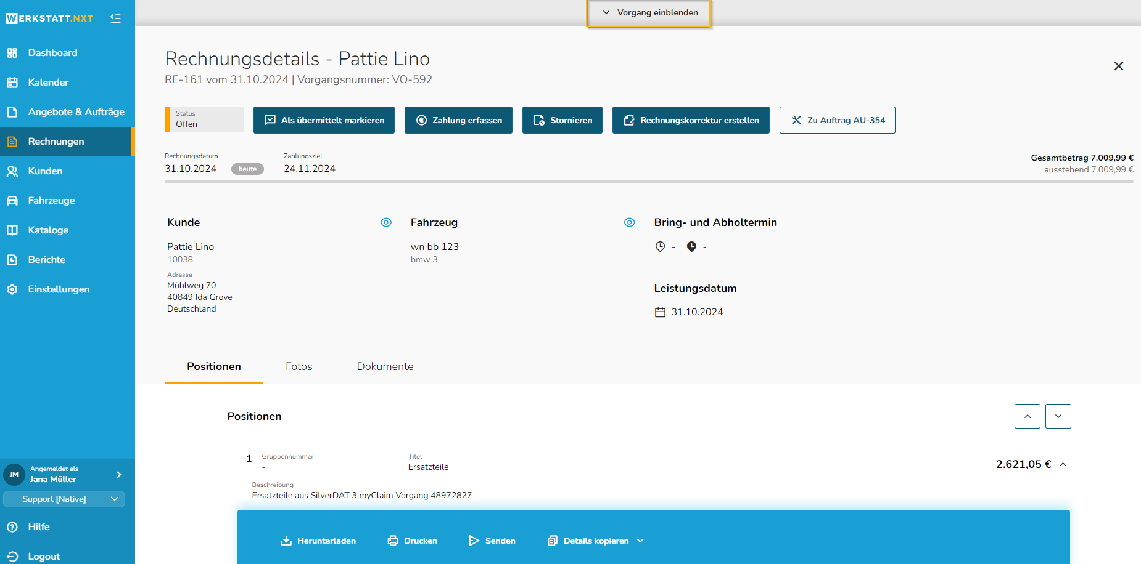View Fahrzeug details via eye icon

[x=630, y=222]
